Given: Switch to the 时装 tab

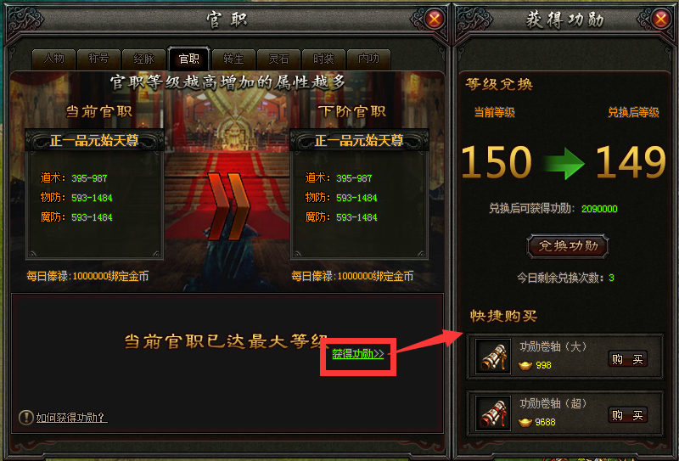Looking at the screenshot, I should [324, 59].
